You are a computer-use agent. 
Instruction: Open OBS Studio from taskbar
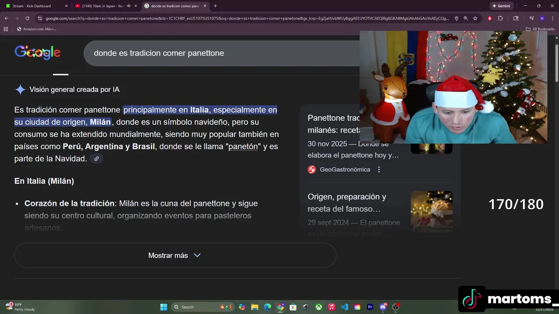coord(396,307)
